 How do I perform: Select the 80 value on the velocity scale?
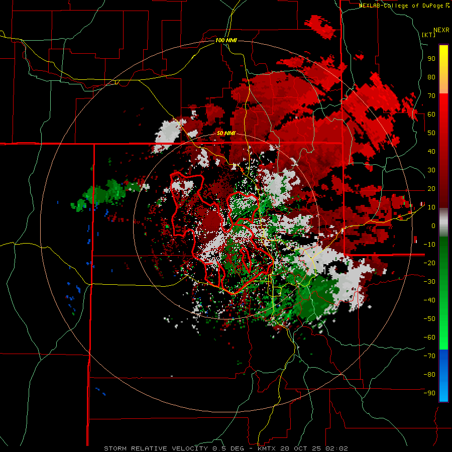[431, 77]
